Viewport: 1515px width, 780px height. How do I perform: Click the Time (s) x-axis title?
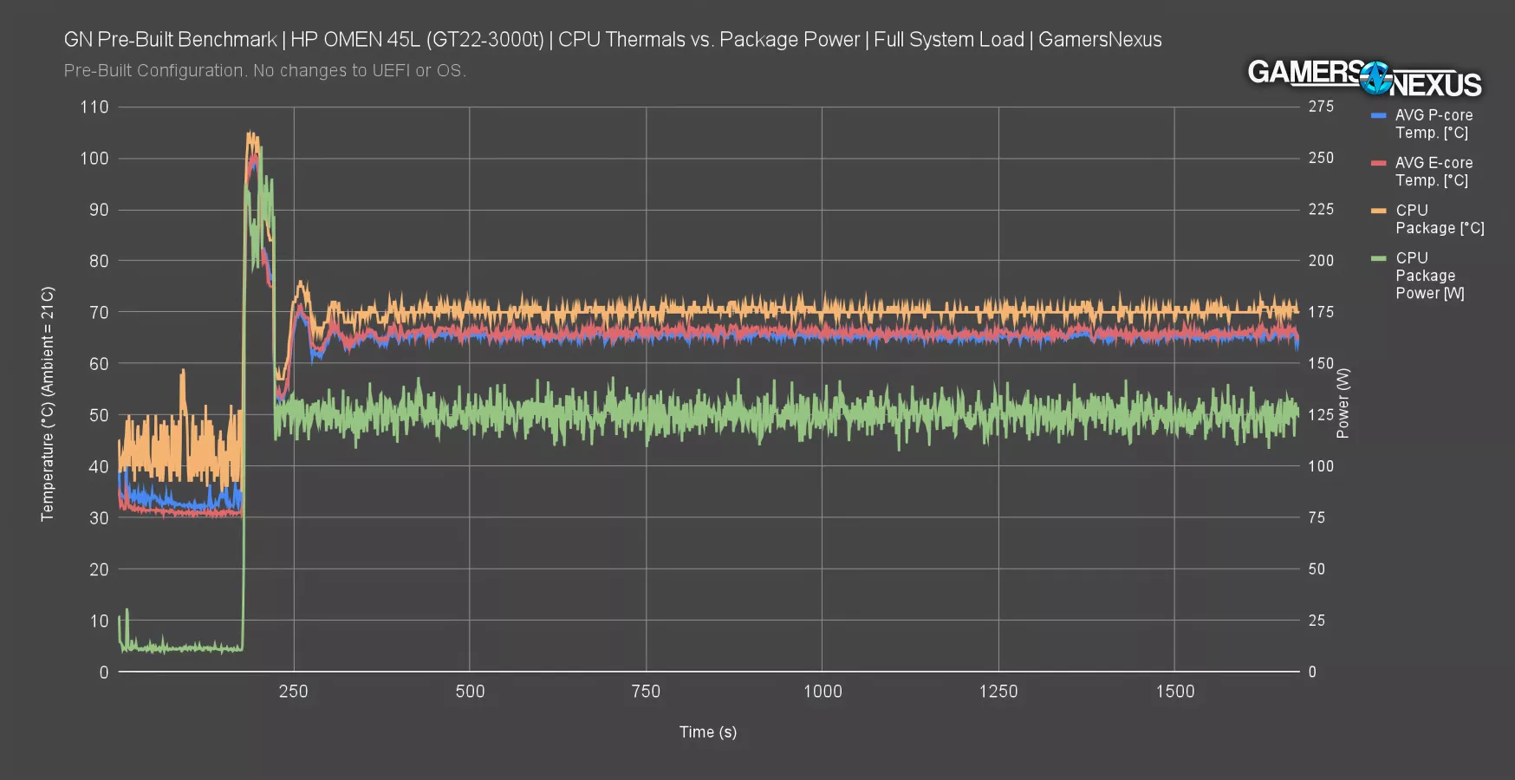point(707,732)
